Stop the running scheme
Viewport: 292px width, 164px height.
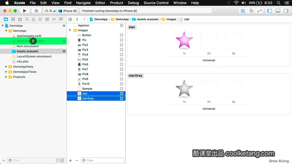coord(36,11)
